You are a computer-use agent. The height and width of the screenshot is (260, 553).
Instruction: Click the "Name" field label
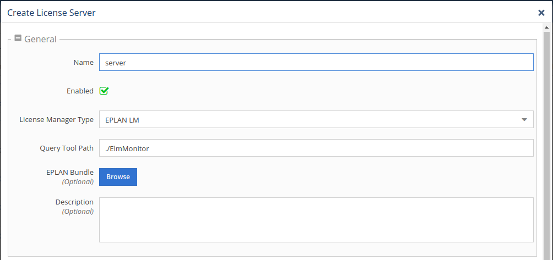83,63
